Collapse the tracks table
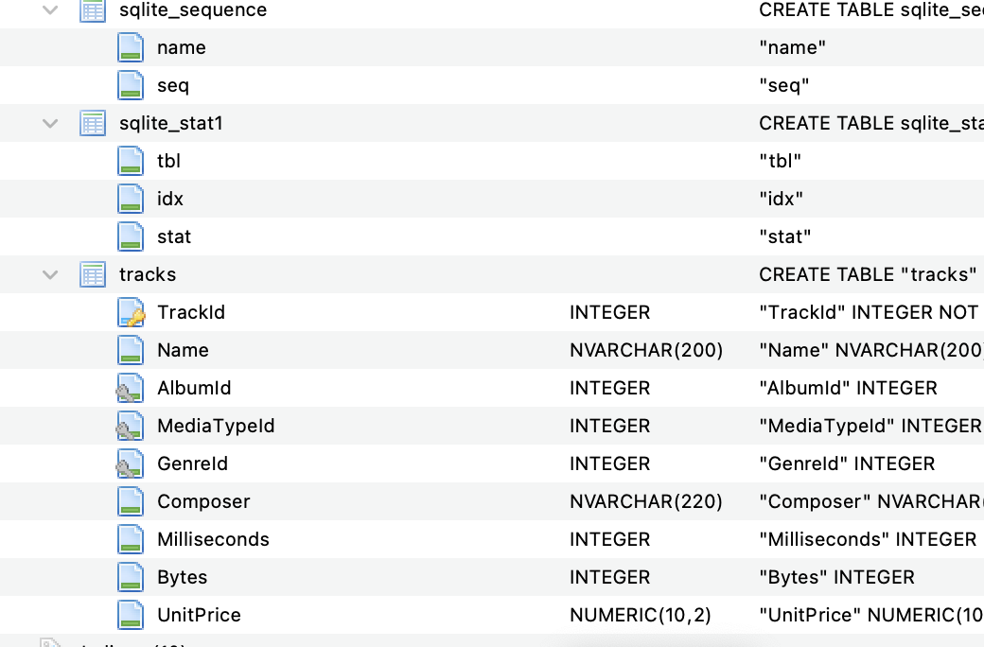The width and height of the screenshot is (984, 647). click(49, 274)
